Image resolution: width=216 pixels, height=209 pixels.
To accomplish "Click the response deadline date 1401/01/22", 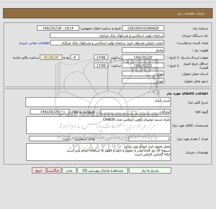I will 143,57.
